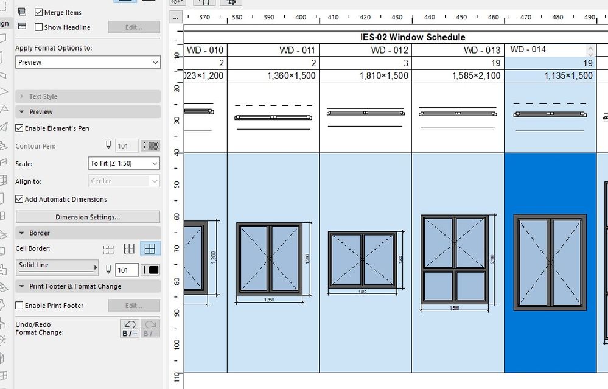Open the Solid Line type picker
This screenshot has width=608, height=389.
57,266
